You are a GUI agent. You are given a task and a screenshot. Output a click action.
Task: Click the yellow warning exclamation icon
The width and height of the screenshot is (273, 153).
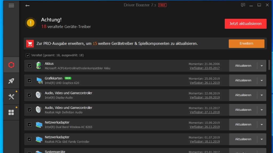31,23
